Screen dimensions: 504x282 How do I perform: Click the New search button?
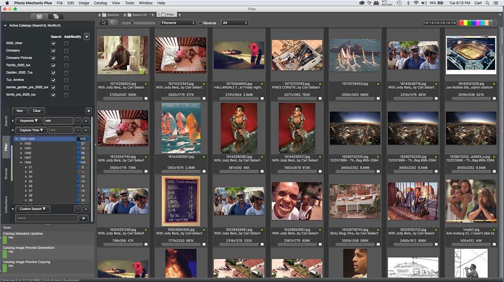(x=19, y=111)
